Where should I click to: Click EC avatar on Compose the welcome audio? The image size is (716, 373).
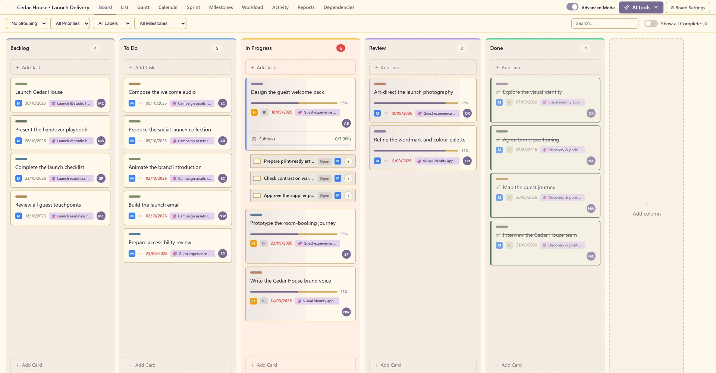(223, 103)
